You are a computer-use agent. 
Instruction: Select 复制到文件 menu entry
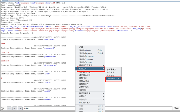(x=90, y=84)
